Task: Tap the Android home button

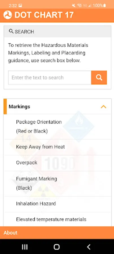Action: [x=57, y=247]
